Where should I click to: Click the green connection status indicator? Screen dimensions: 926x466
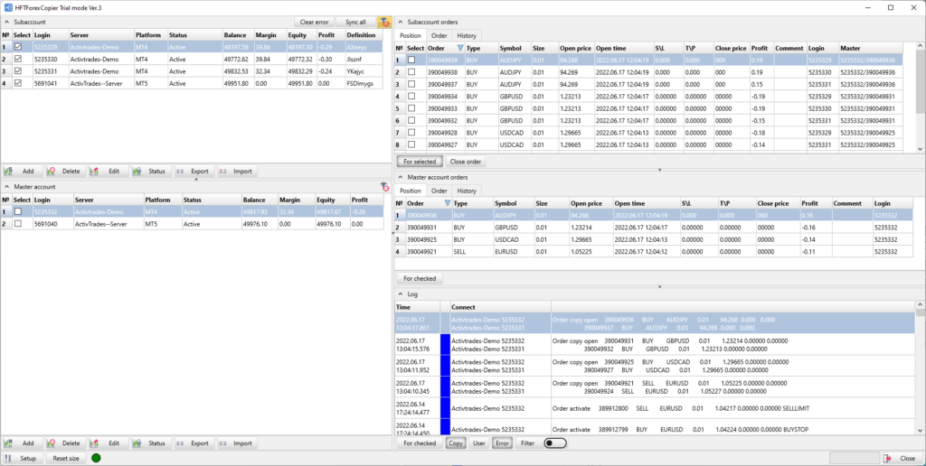96,458
